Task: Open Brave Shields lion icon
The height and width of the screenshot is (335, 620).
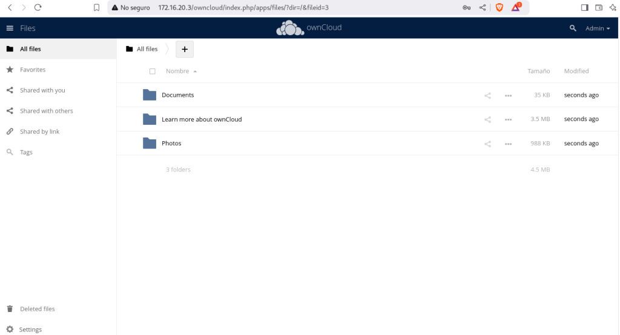Action: tap(500, 7)
